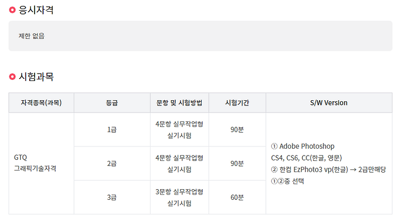Click the 3문항 실무작업형 실기시험 cell
Image resolution: width=399 pixels, height=219 pixels.
[x=179, y=197]
